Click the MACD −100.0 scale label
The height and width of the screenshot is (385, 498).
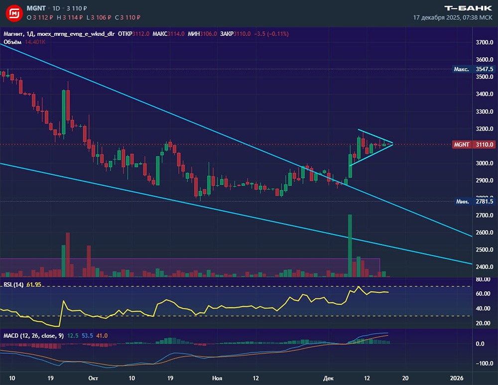[x=485, y=363]
